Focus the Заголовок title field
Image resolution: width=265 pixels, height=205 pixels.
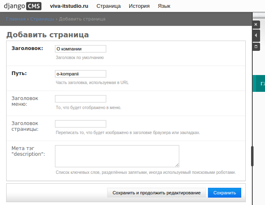tap(80, 49)
